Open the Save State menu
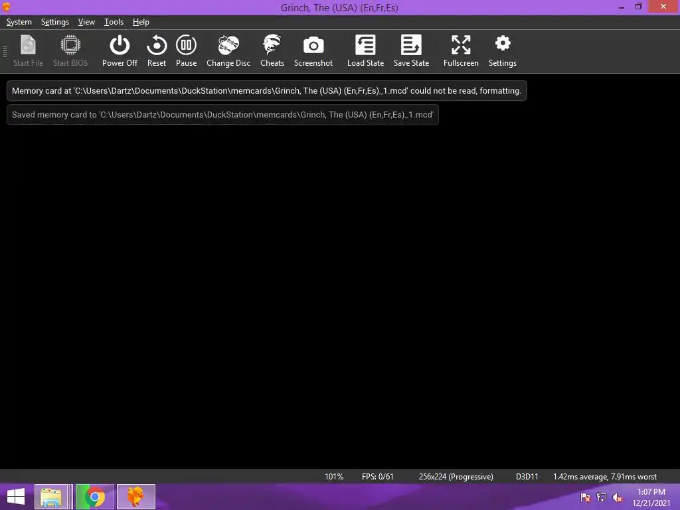 pos(411,50)
